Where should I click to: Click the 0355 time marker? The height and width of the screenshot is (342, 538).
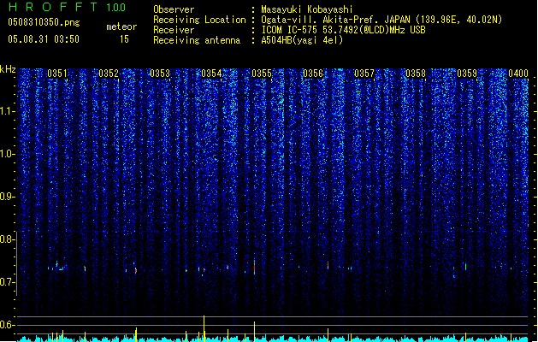click(262, 74)
